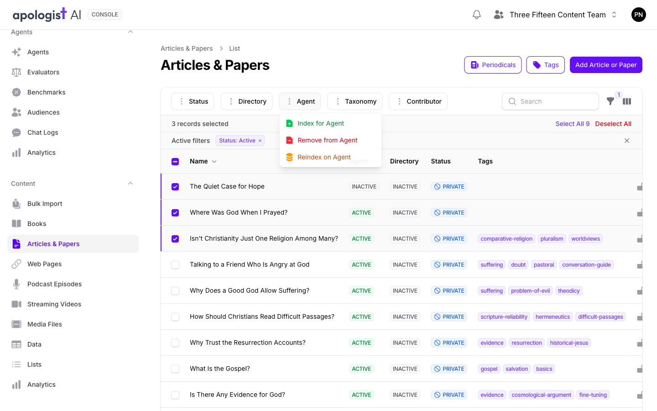Image resolution: width=657 pixels, height=411 pixels.
Task: Check Why Trust the Resurrection Accounts row
Action: (175, 343)
